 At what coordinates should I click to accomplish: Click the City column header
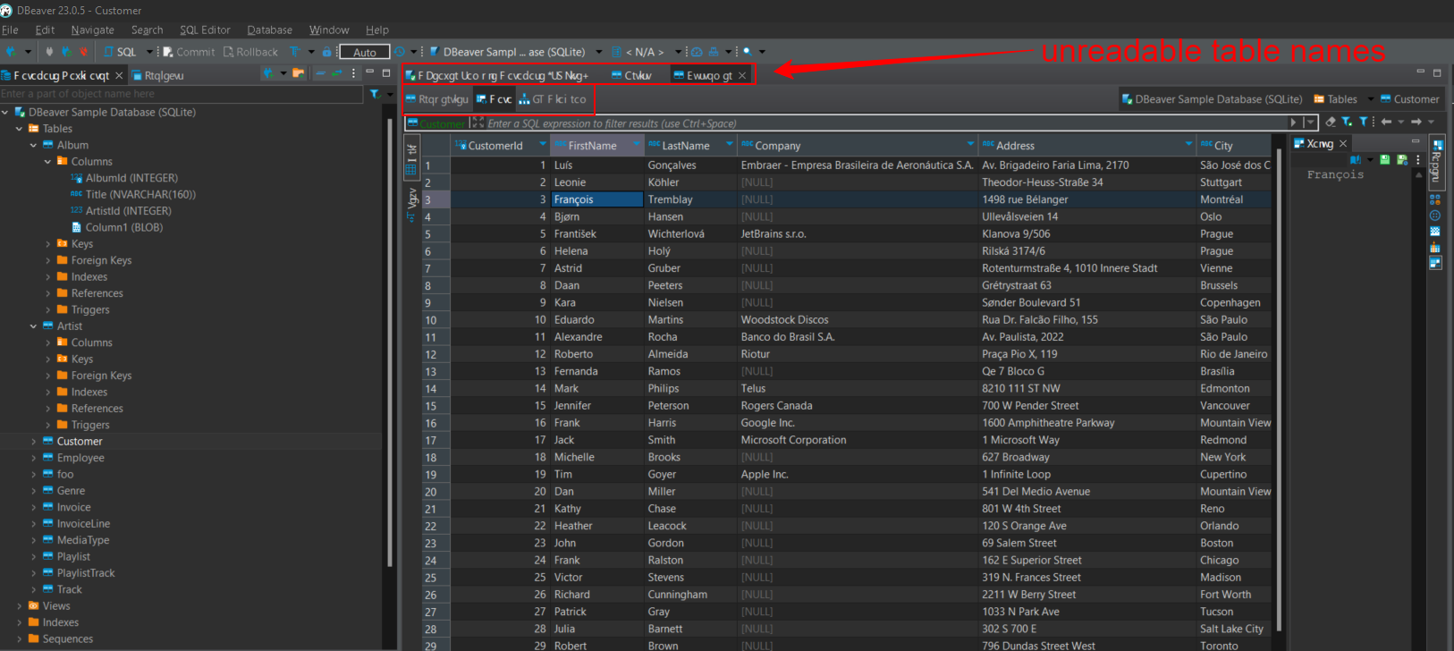(x=1234, y=145)
